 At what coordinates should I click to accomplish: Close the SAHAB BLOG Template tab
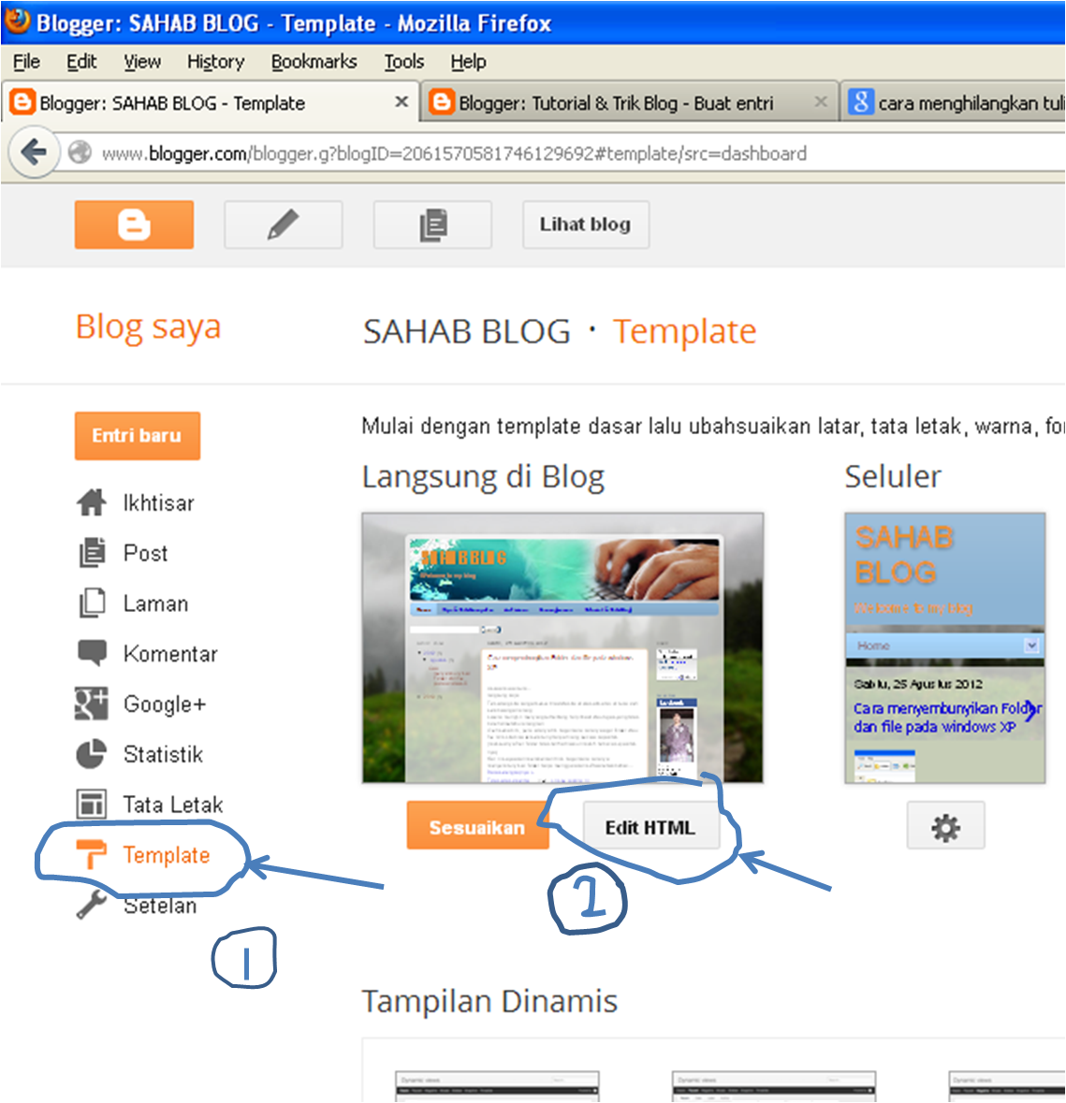[x=402, y=102]
